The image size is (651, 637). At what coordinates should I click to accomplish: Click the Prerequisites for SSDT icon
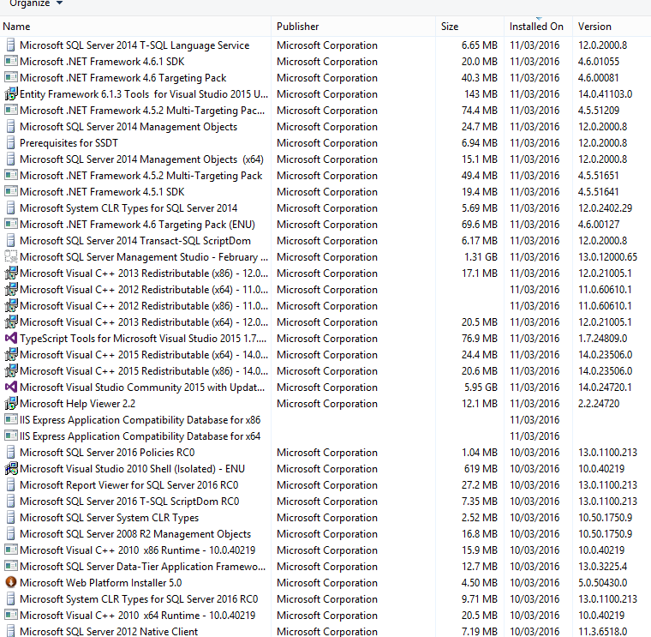[11, 142]
